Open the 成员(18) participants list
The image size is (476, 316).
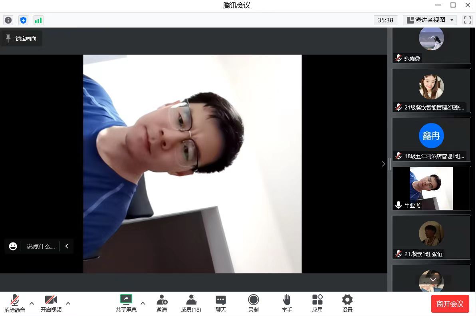(x=191, y=303)
